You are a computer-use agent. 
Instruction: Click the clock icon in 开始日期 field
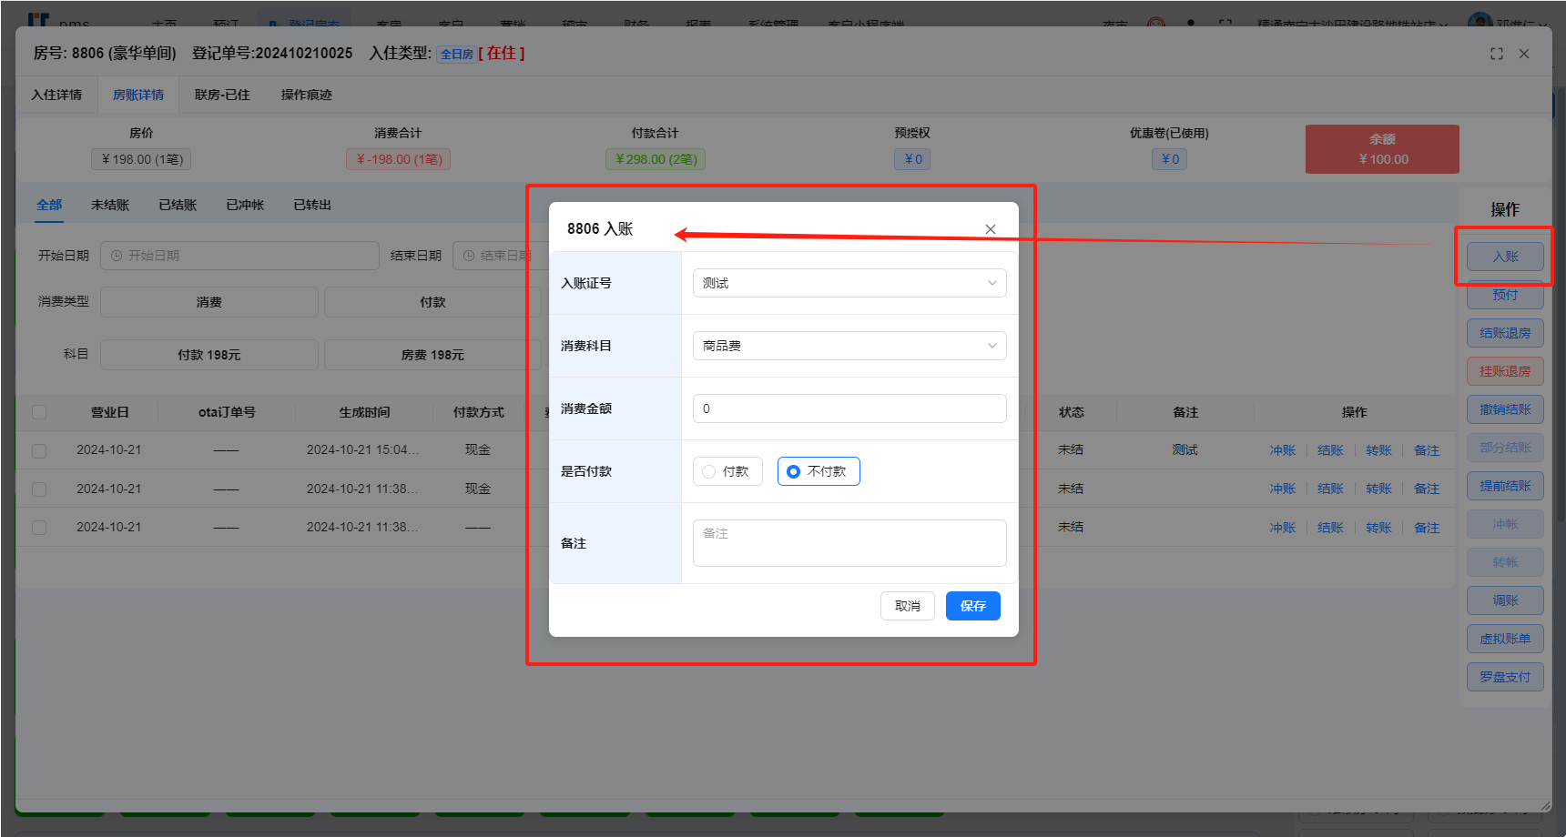tap(117, 256)
